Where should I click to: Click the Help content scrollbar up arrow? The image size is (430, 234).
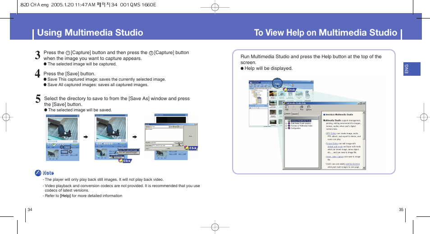[364, 112]
